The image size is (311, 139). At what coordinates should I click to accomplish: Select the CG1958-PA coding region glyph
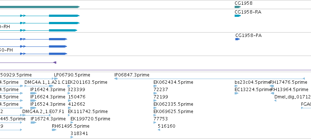tap(238, 39)
